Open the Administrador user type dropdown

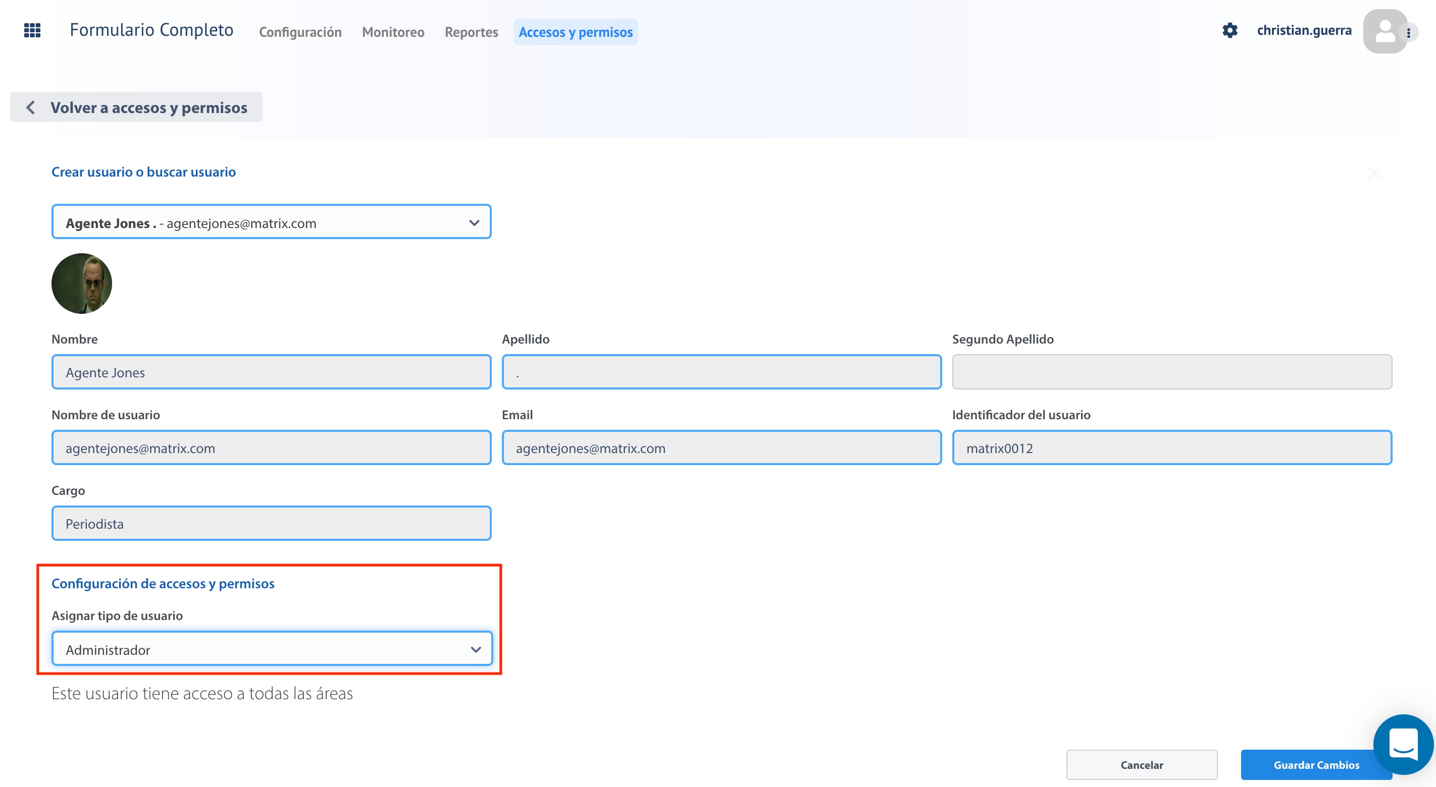[272, 649]
